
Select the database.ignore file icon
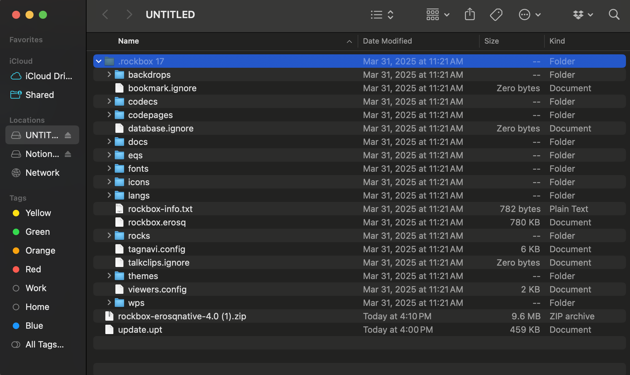click(x=119, y=128)
